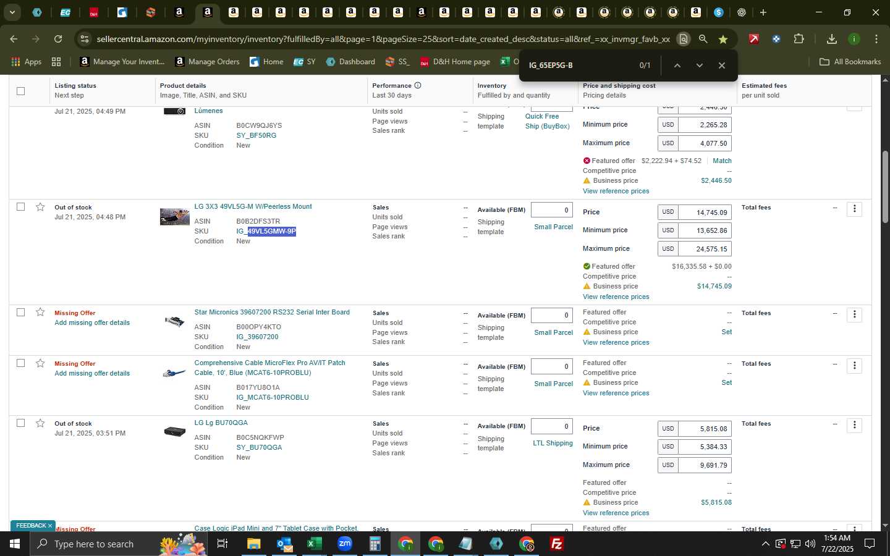Open All Bookmarks folder
This screenshot has height=556, width=890.
[x=850, y=62]
